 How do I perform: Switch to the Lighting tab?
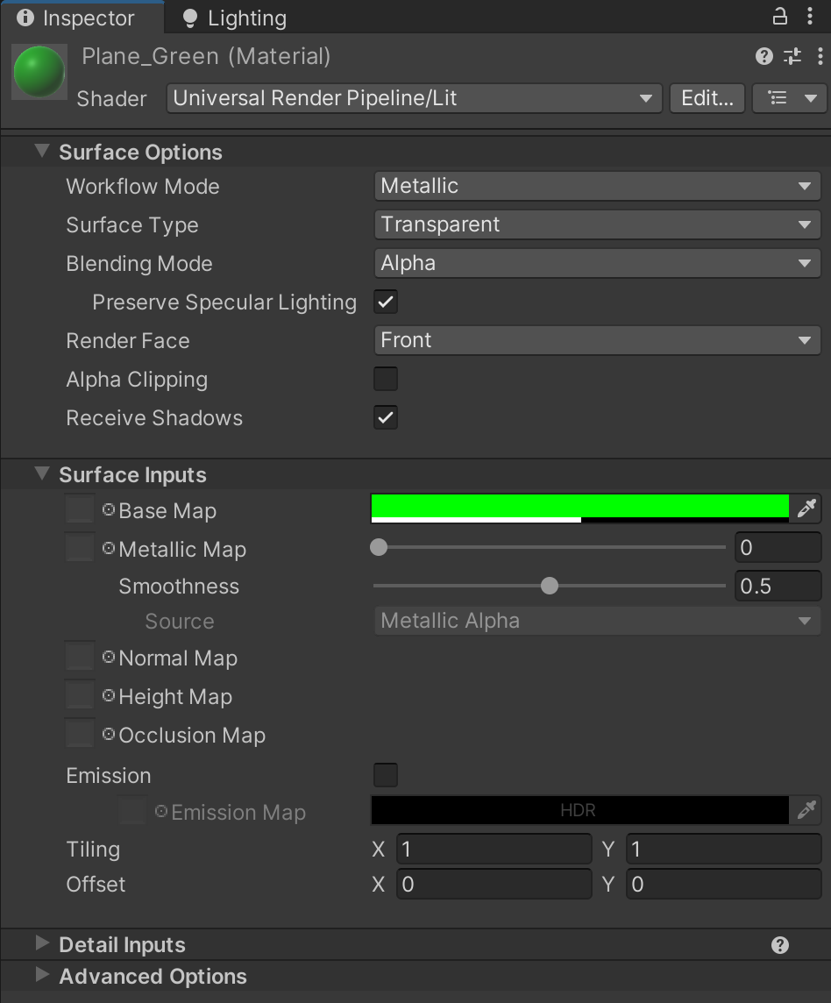pos(231,17)
